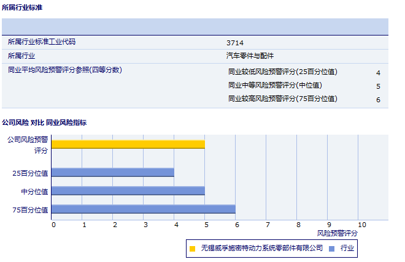Click the 同业较高风险预警评分(75百分位值) text
Viewport: 405px width, 262px height.
pos(283,99)
